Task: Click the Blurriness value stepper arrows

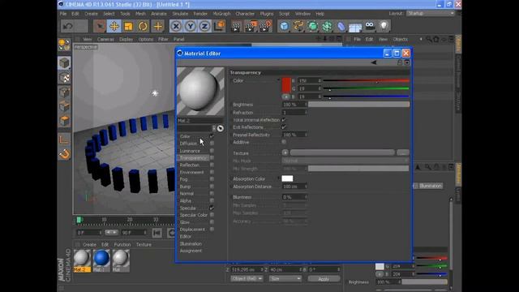Action: pos(306,197)
